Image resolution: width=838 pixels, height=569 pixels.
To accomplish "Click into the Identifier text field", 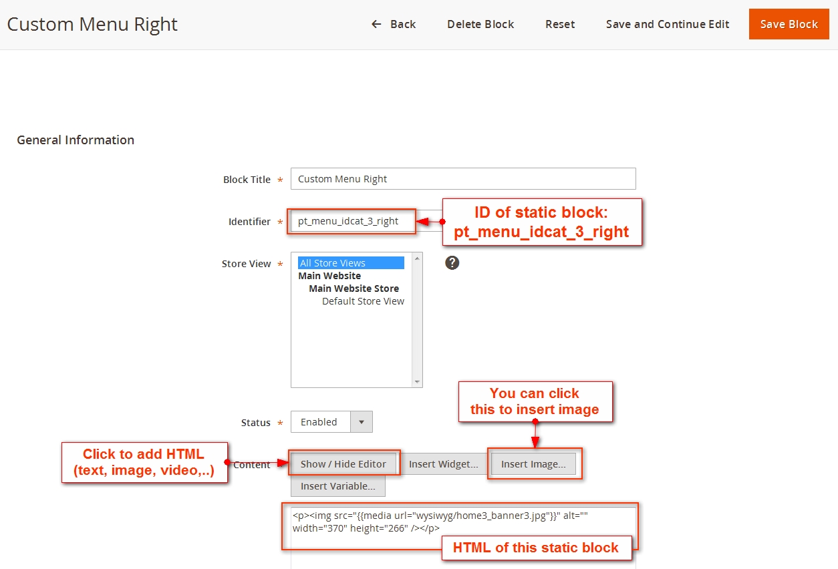I will click(x=353, y=221).
